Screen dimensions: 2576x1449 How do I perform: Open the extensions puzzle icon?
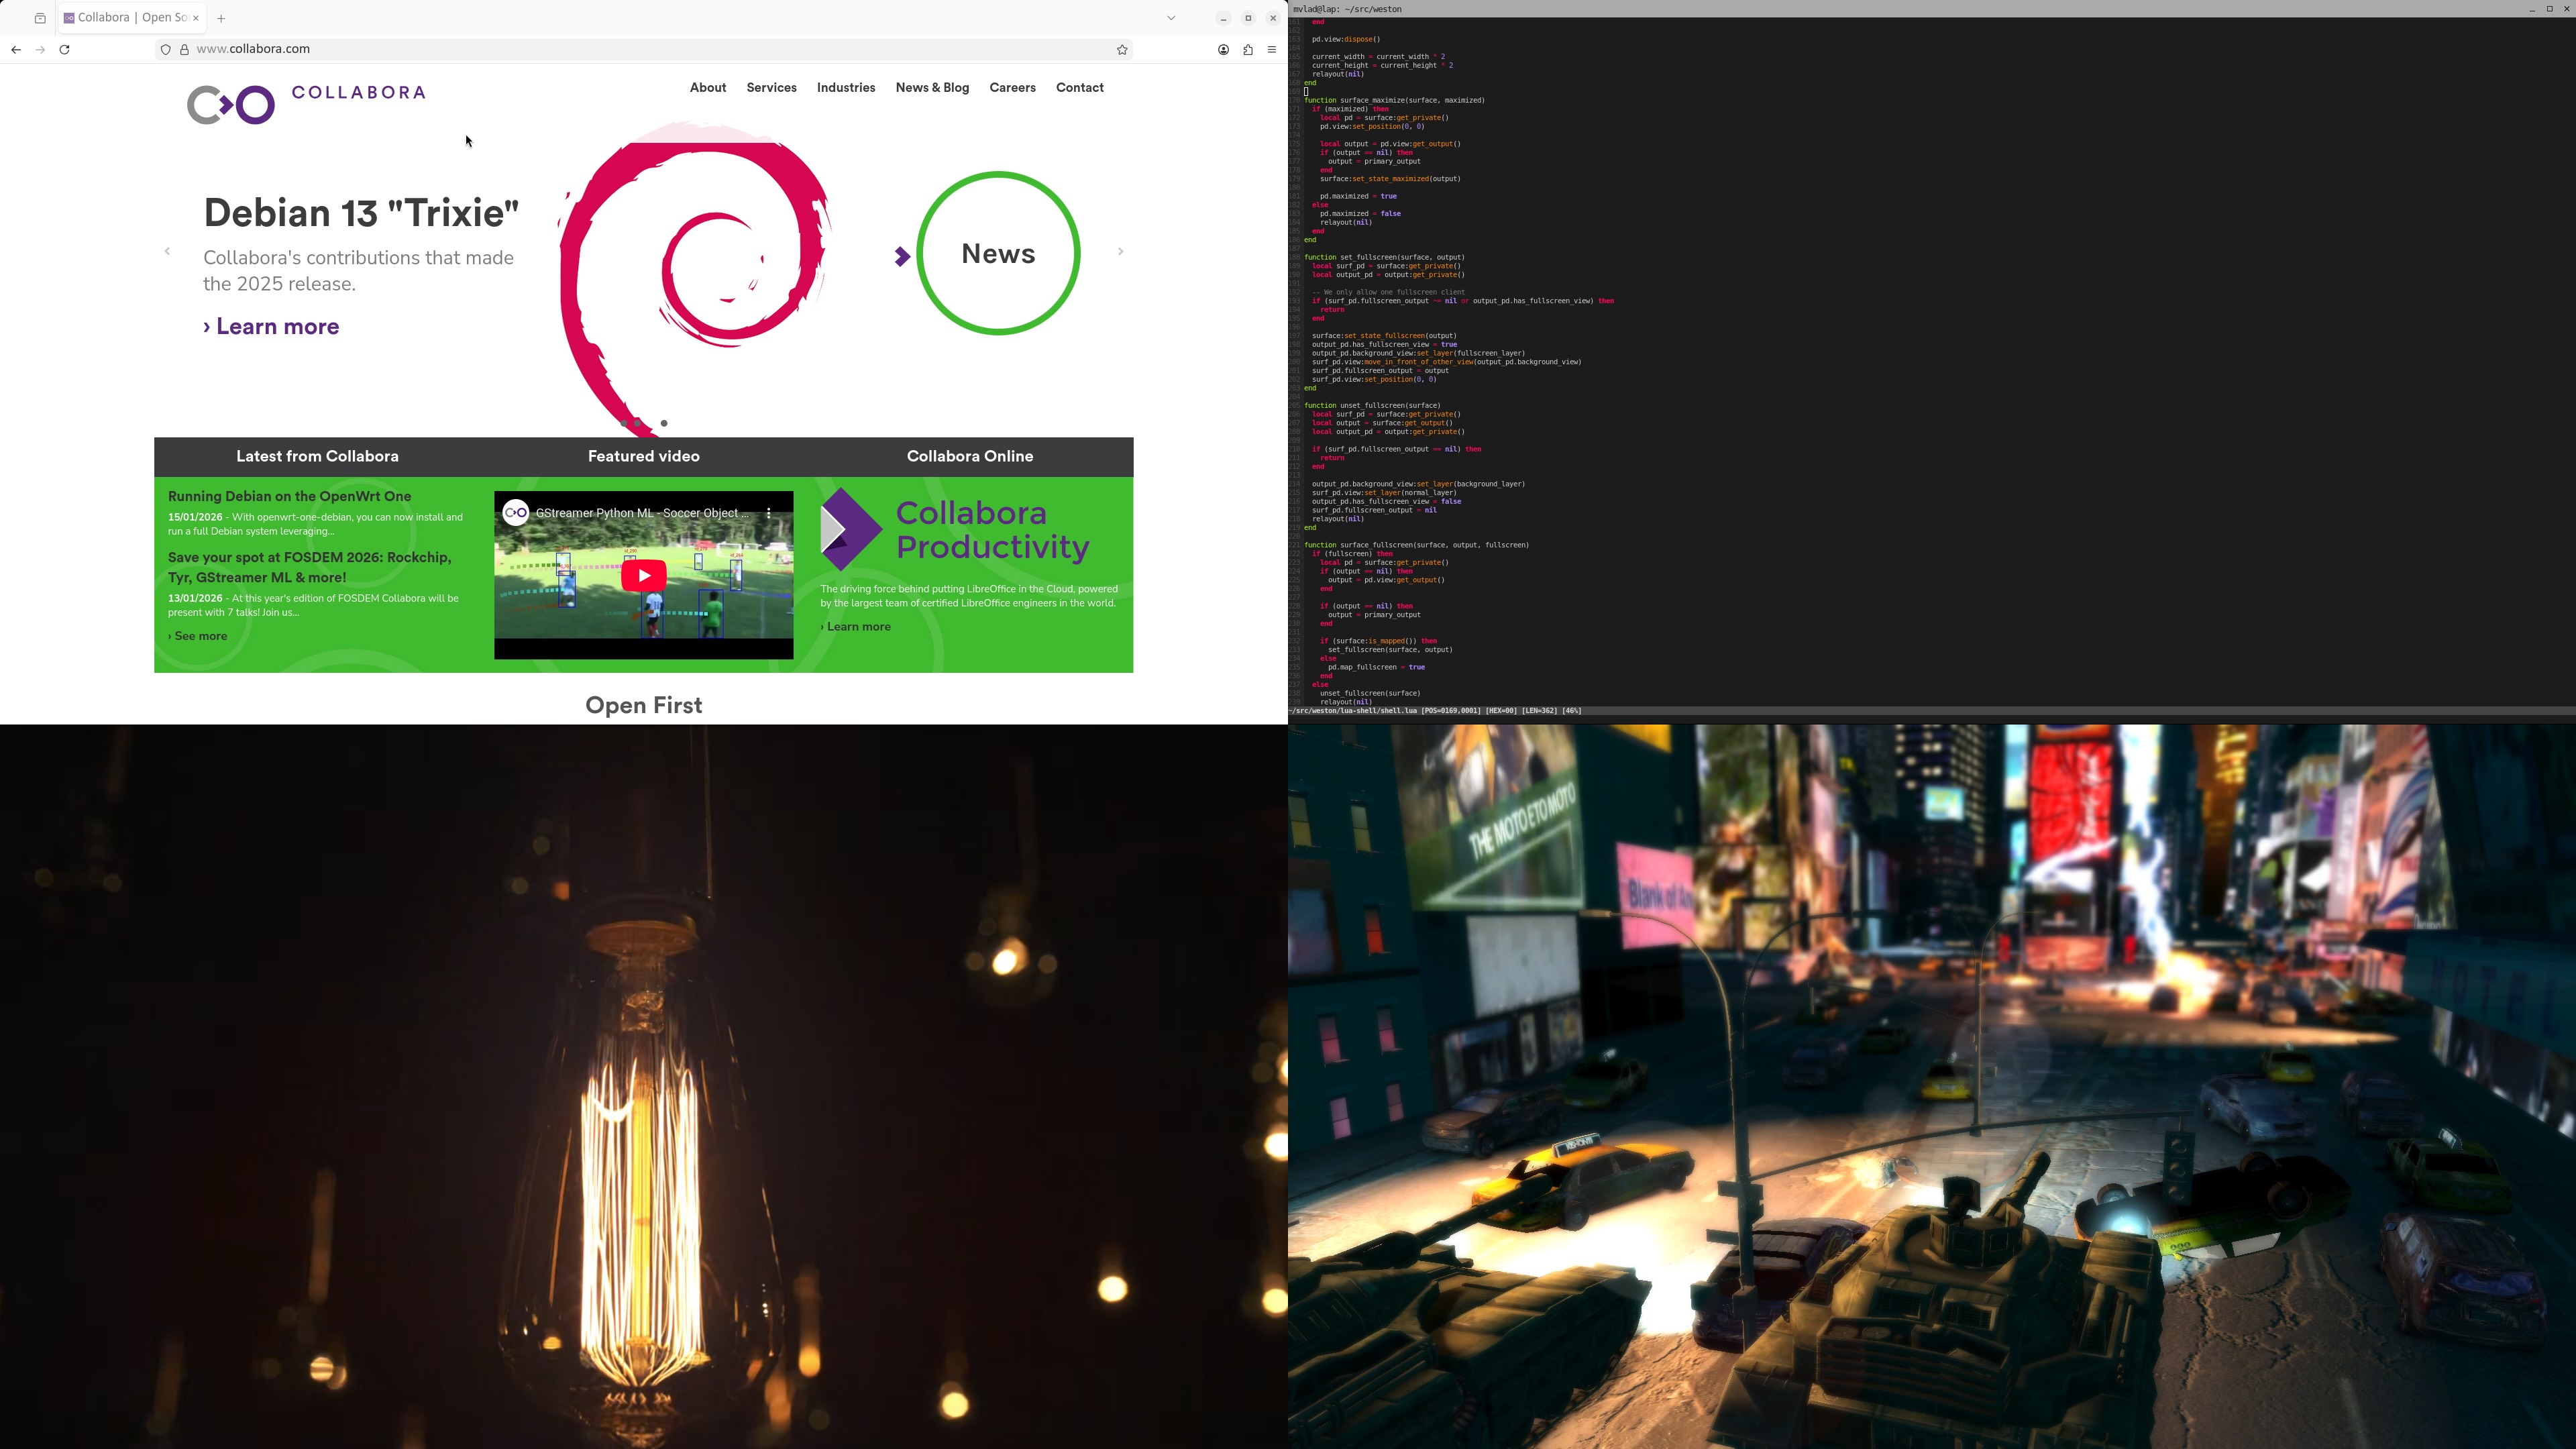tap(1248, 49)
